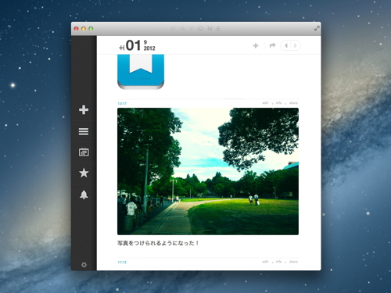Go to previous day with left arrow

(285, 45)
